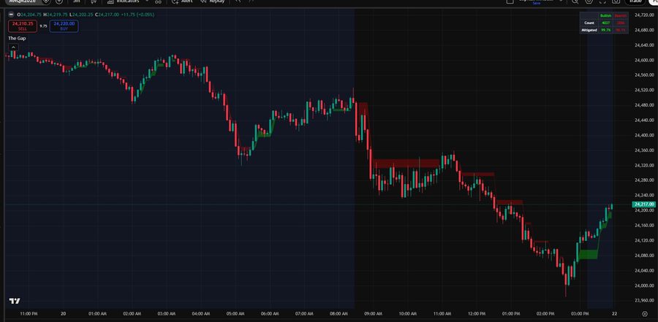
Task: Click the spread value 9.75 between buttons
Action: pos(43,26)
